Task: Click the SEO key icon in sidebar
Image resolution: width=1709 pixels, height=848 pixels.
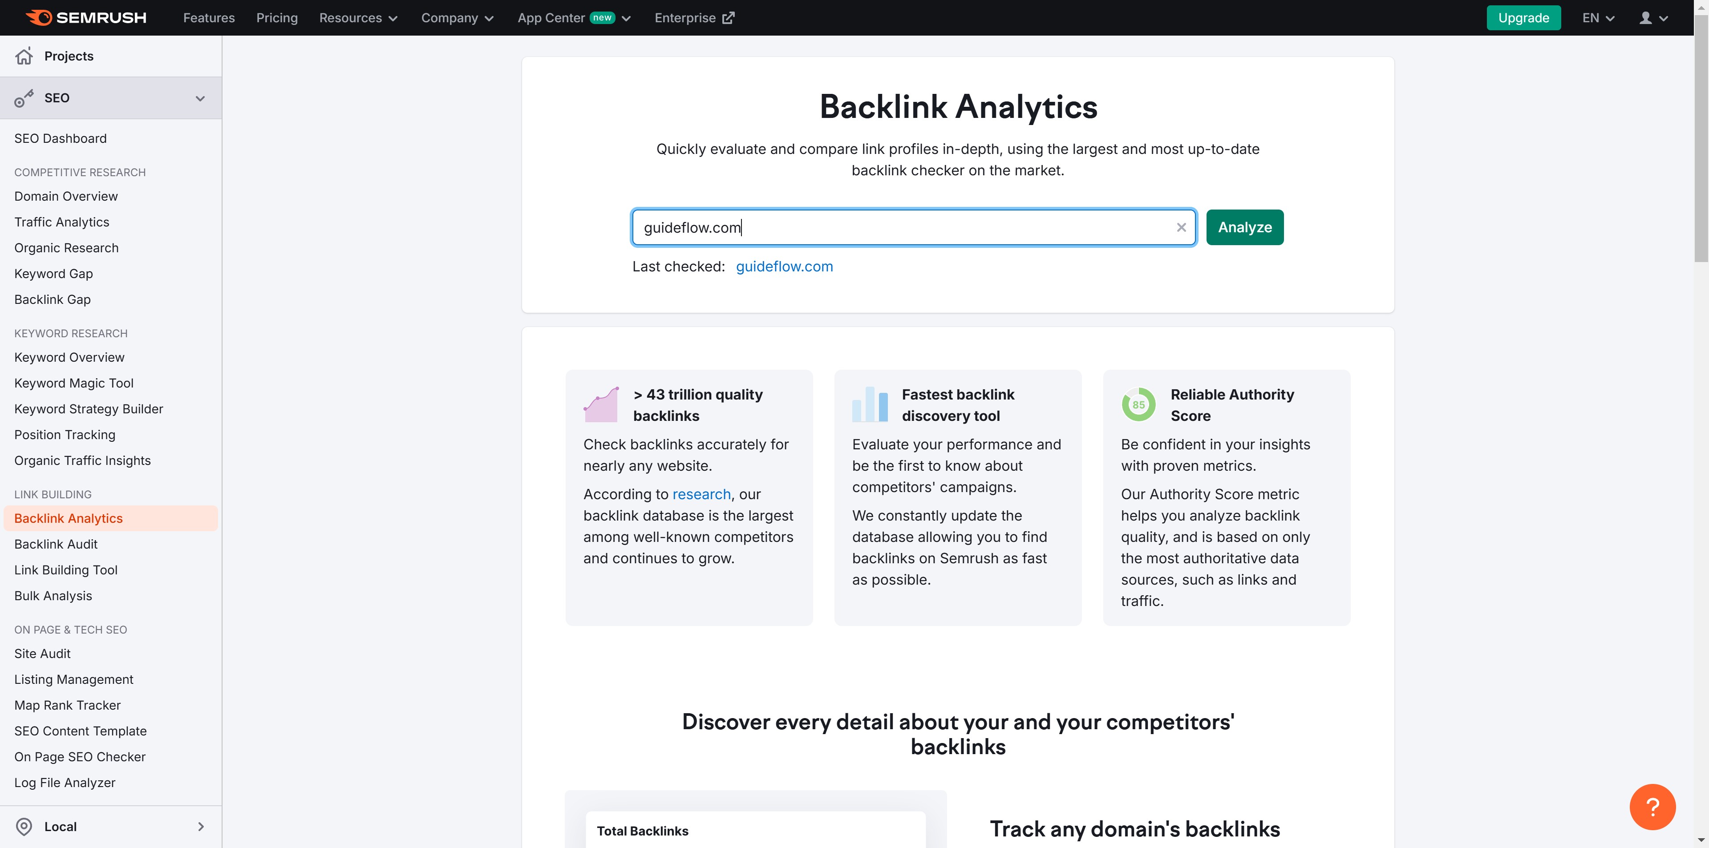Action: click(x=24, y=98)
